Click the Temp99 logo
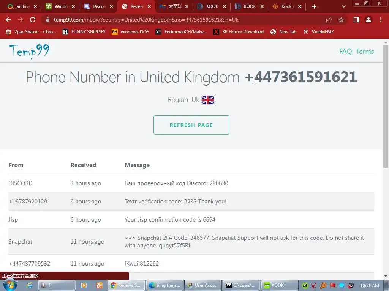Image resolution: width=389 pixels, height=291 pixels. (29, 52)
